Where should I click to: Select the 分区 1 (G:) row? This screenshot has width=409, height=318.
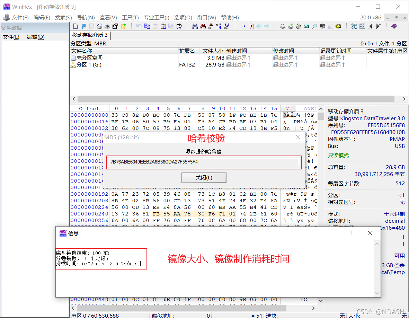coord(239,65)
